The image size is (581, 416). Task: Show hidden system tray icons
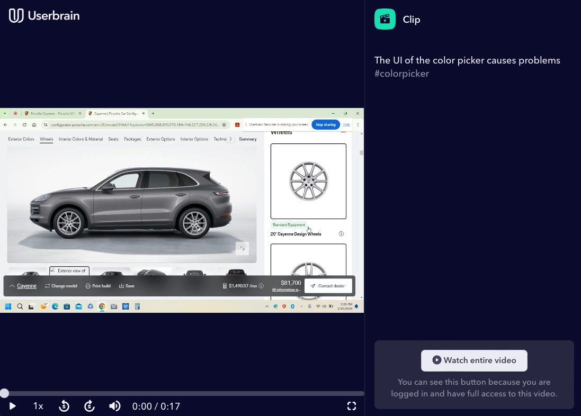tap(267, 306)
